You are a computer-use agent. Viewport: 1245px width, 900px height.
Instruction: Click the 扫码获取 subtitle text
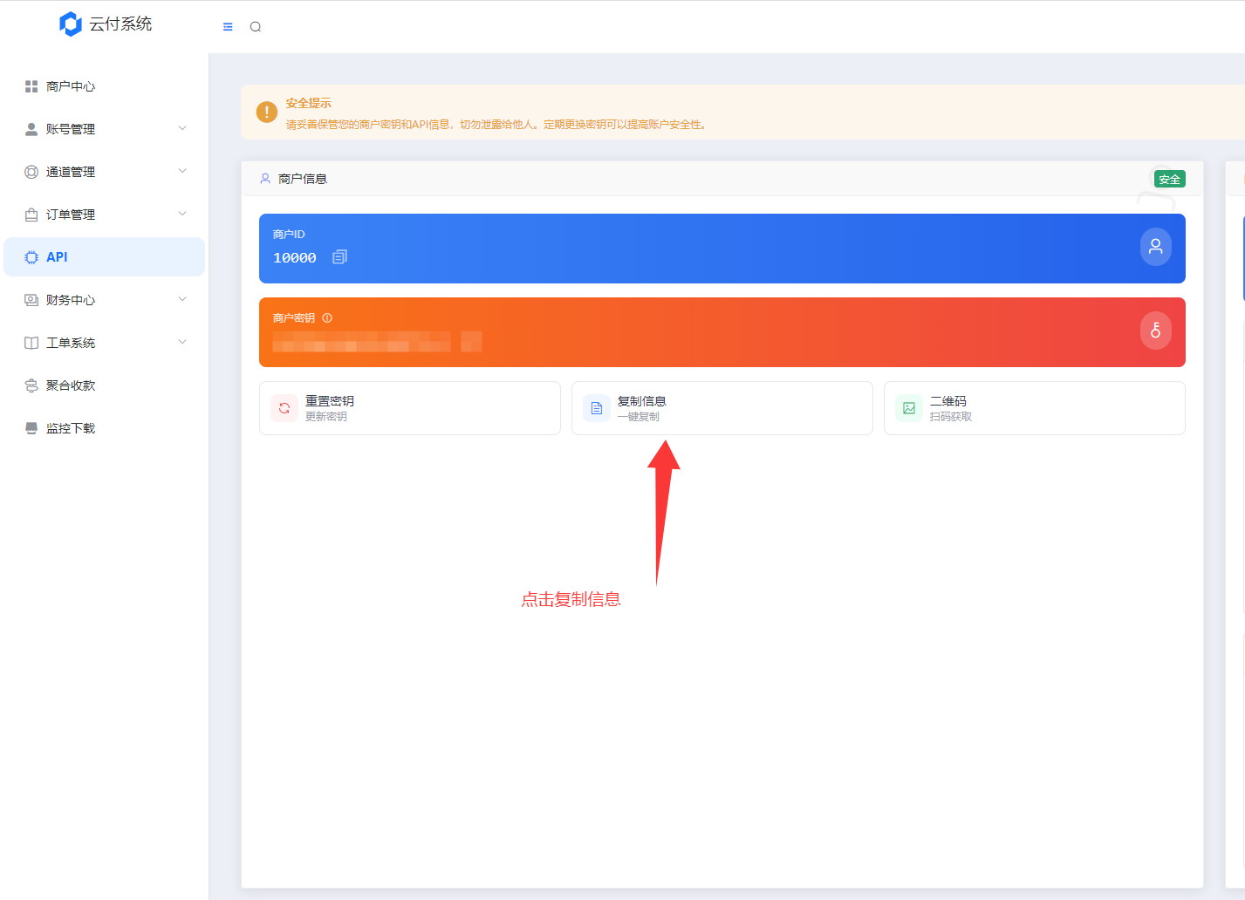click(x=951, y=417)
